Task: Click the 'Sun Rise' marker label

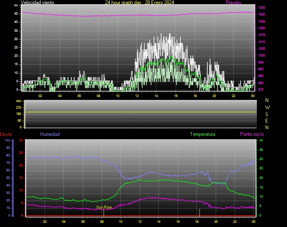Action: pos(104,207)
